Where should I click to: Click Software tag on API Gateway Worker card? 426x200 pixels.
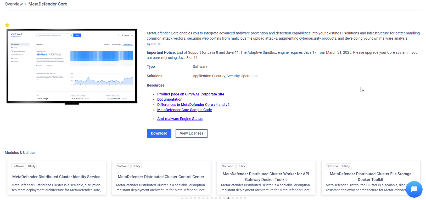click(x=228, y=166)
